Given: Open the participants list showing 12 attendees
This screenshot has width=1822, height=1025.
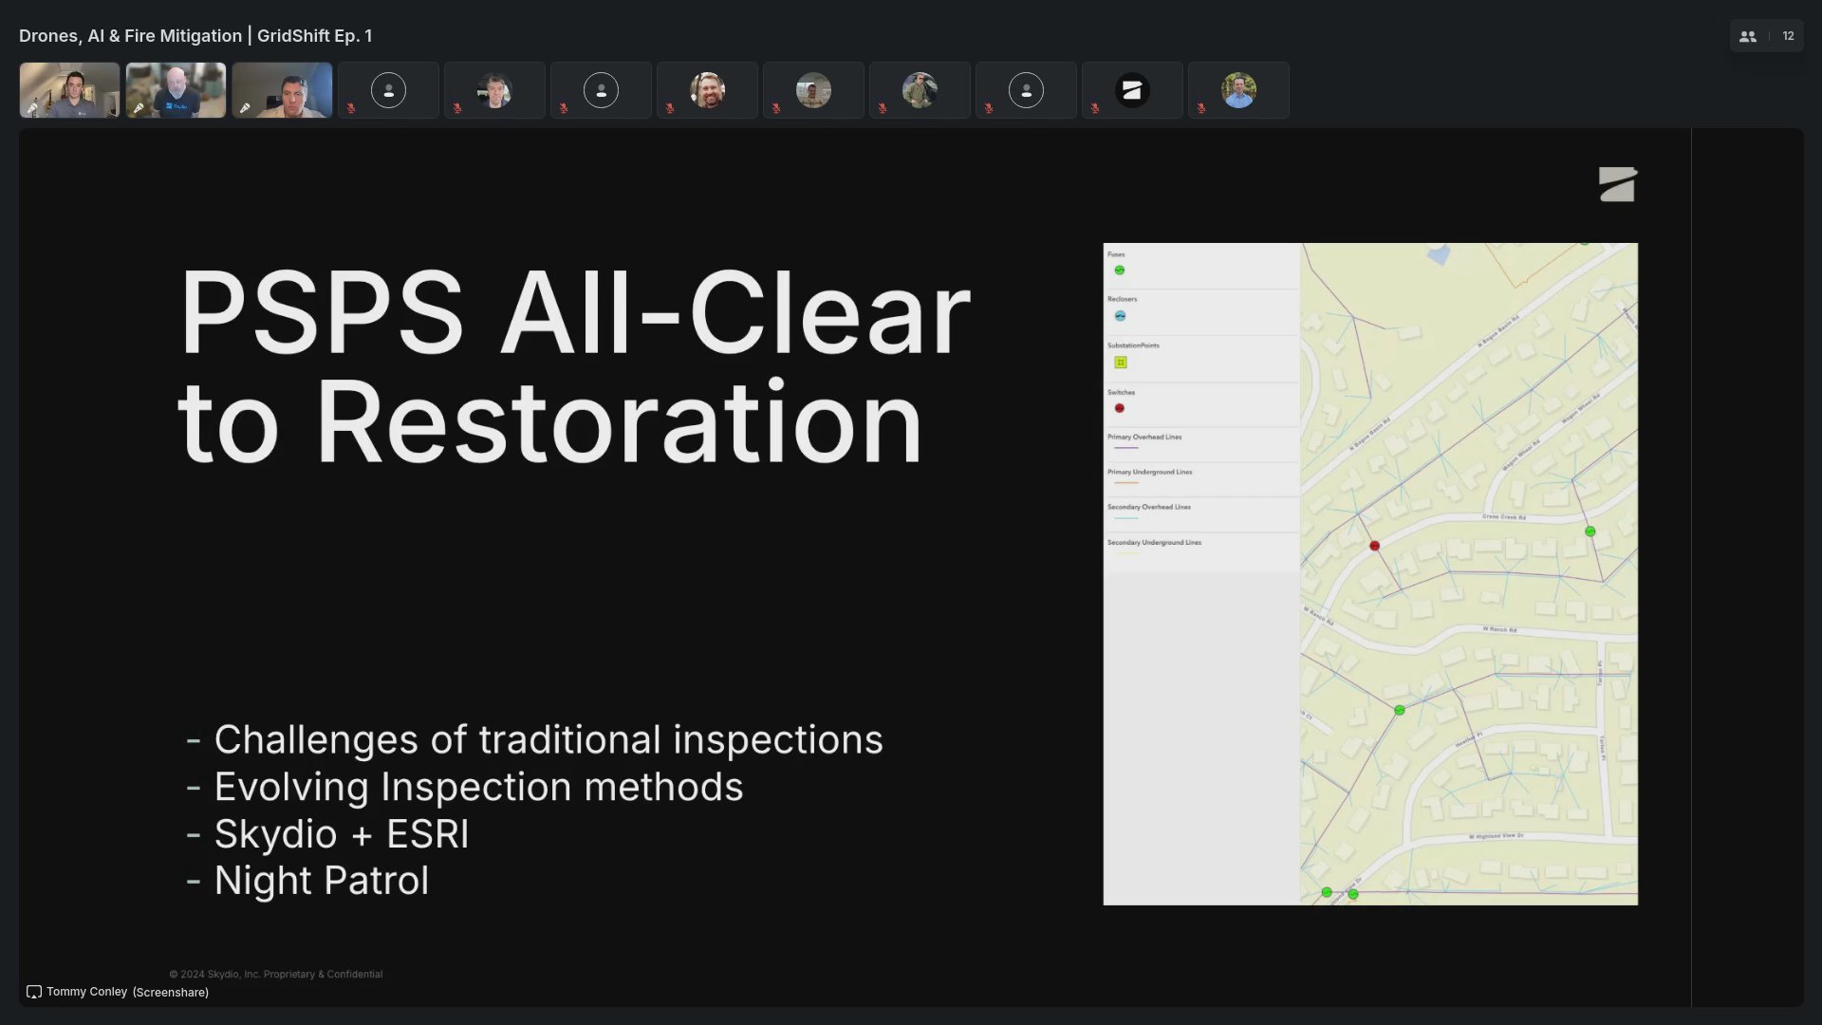Looking at the screenshot, I should [1766, 36].
